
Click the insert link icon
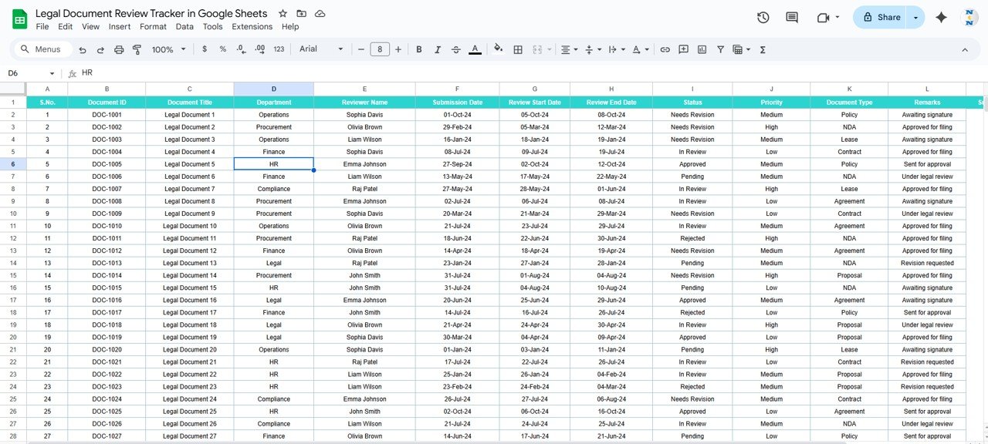[665, 49]
